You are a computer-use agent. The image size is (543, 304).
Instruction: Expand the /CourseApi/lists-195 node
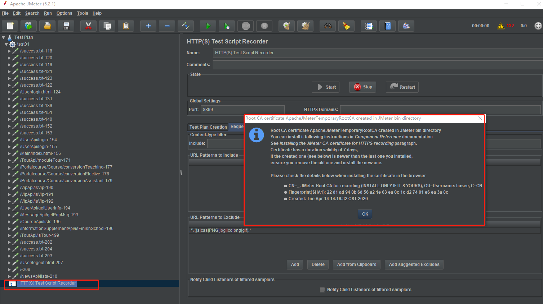(9, 222)
